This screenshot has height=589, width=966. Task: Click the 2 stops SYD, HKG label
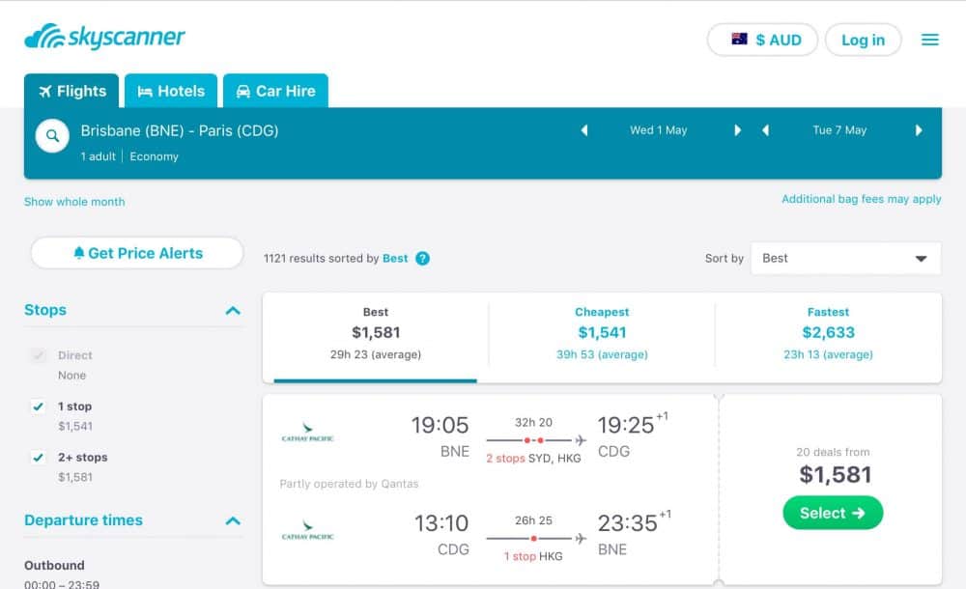pos(533,459)
